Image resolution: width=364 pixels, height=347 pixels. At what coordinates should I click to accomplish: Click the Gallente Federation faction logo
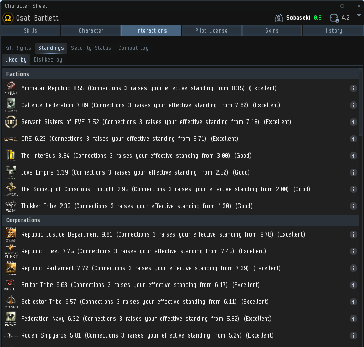(x=11, y=105)
